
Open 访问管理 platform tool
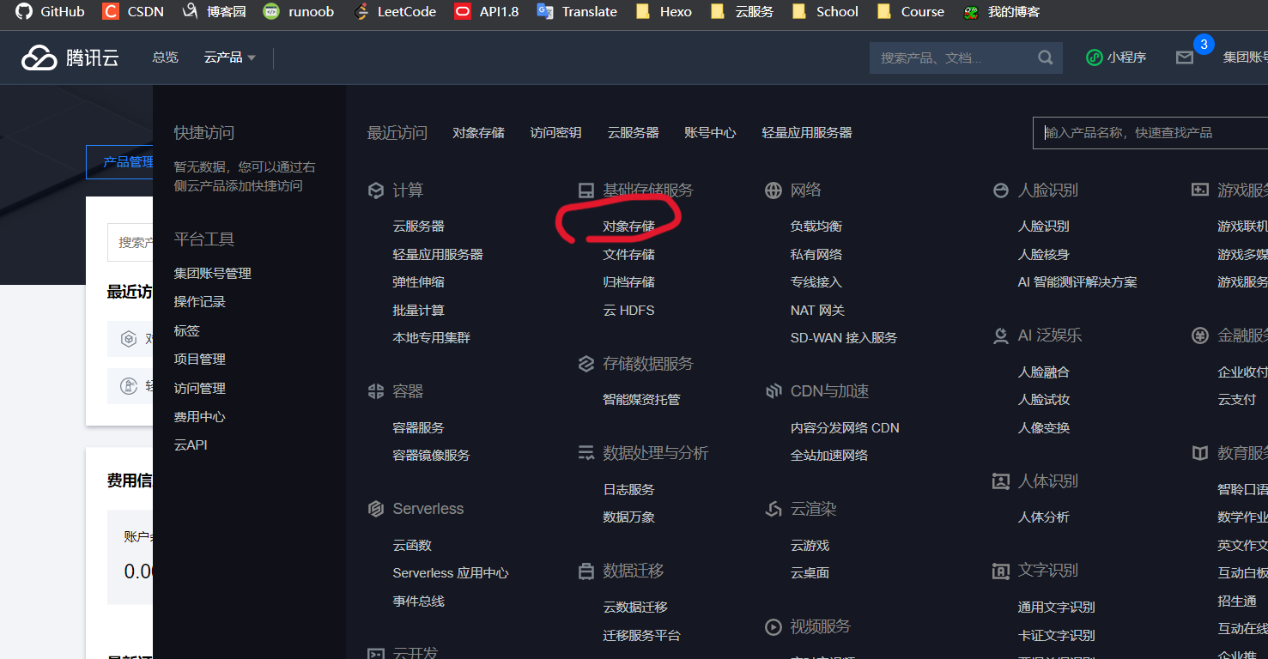tap(199, 389)
